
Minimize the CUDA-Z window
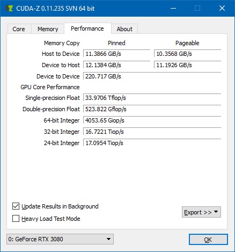pos(173,8)
